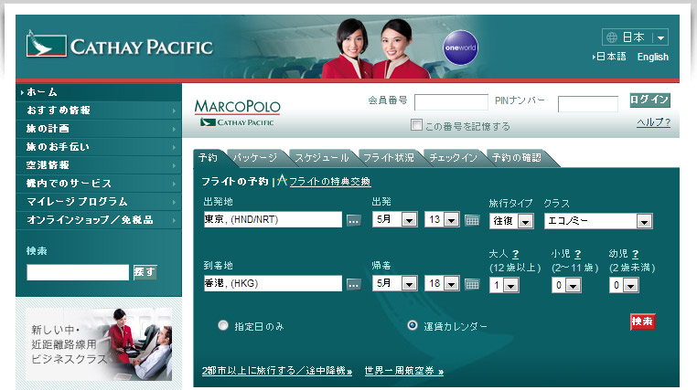Screen dimensions: 697x390
Task: Open the ビジネスクラス promo banner
Action: click(99, 344)
